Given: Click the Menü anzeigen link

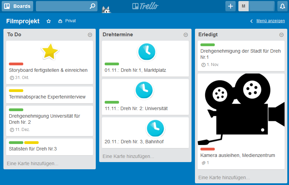Looking at the screenshot, I should pyautogui.click(x=270, y=21).
